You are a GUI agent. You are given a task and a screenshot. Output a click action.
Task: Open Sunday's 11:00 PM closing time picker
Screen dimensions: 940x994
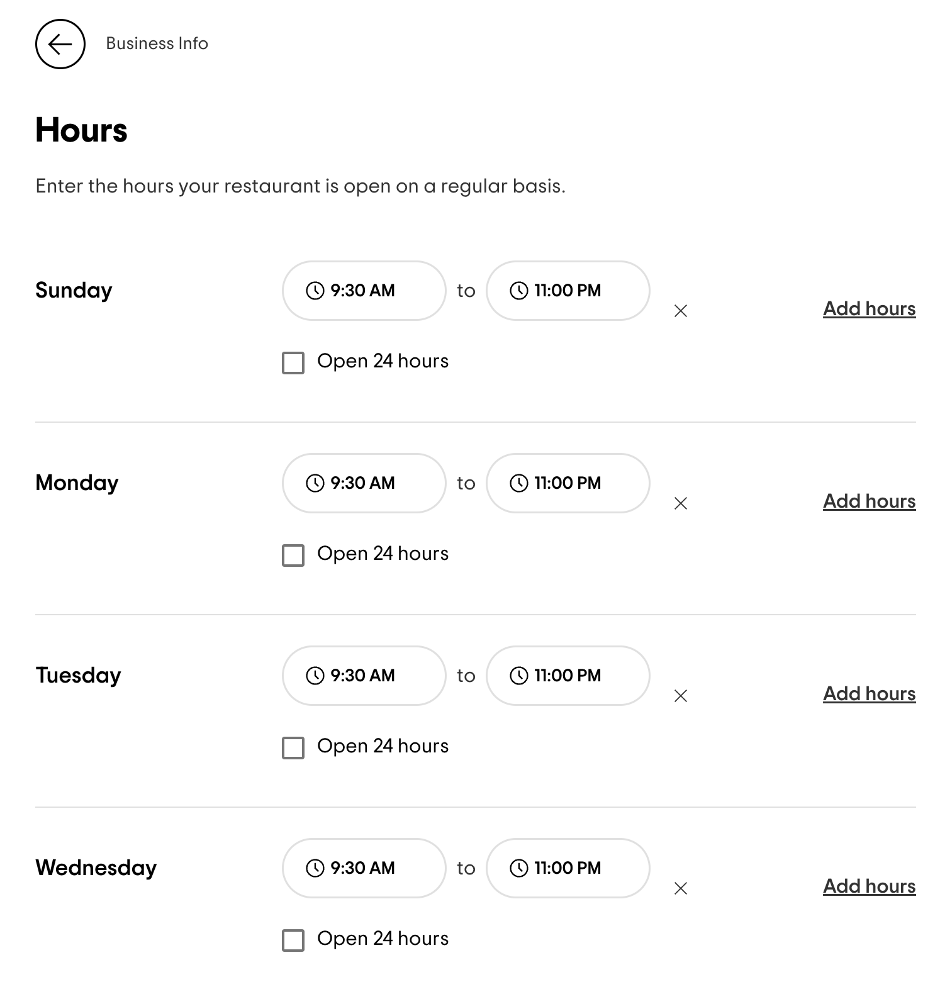[x=568, y=291]
